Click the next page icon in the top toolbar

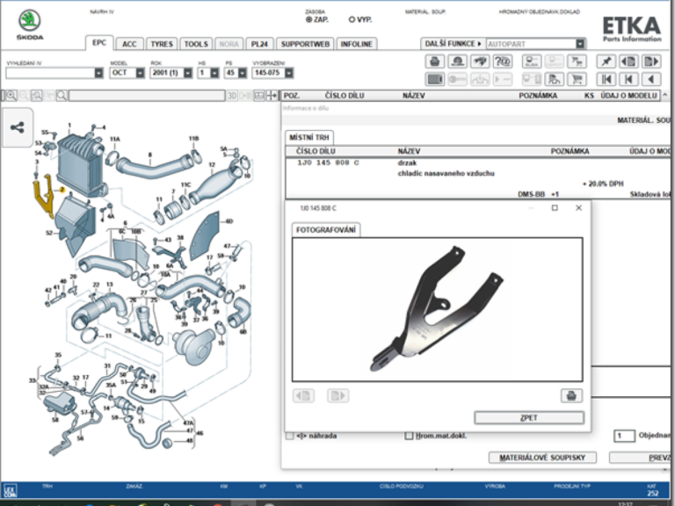point(651,61)
